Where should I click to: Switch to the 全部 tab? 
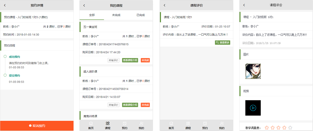coord(92,15)
